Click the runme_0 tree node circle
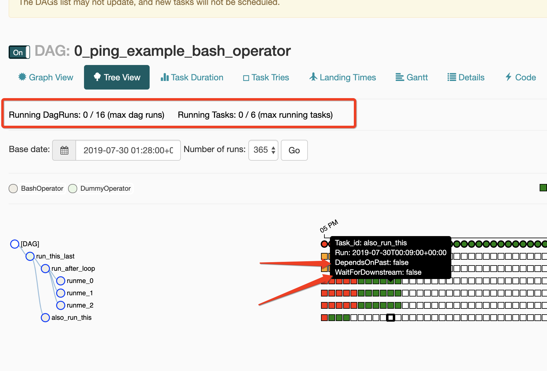 tap(61, 281)
